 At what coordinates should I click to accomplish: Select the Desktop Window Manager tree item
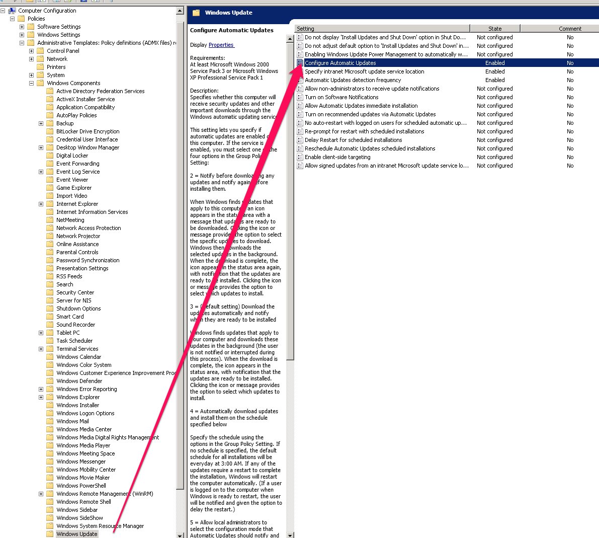88,147
